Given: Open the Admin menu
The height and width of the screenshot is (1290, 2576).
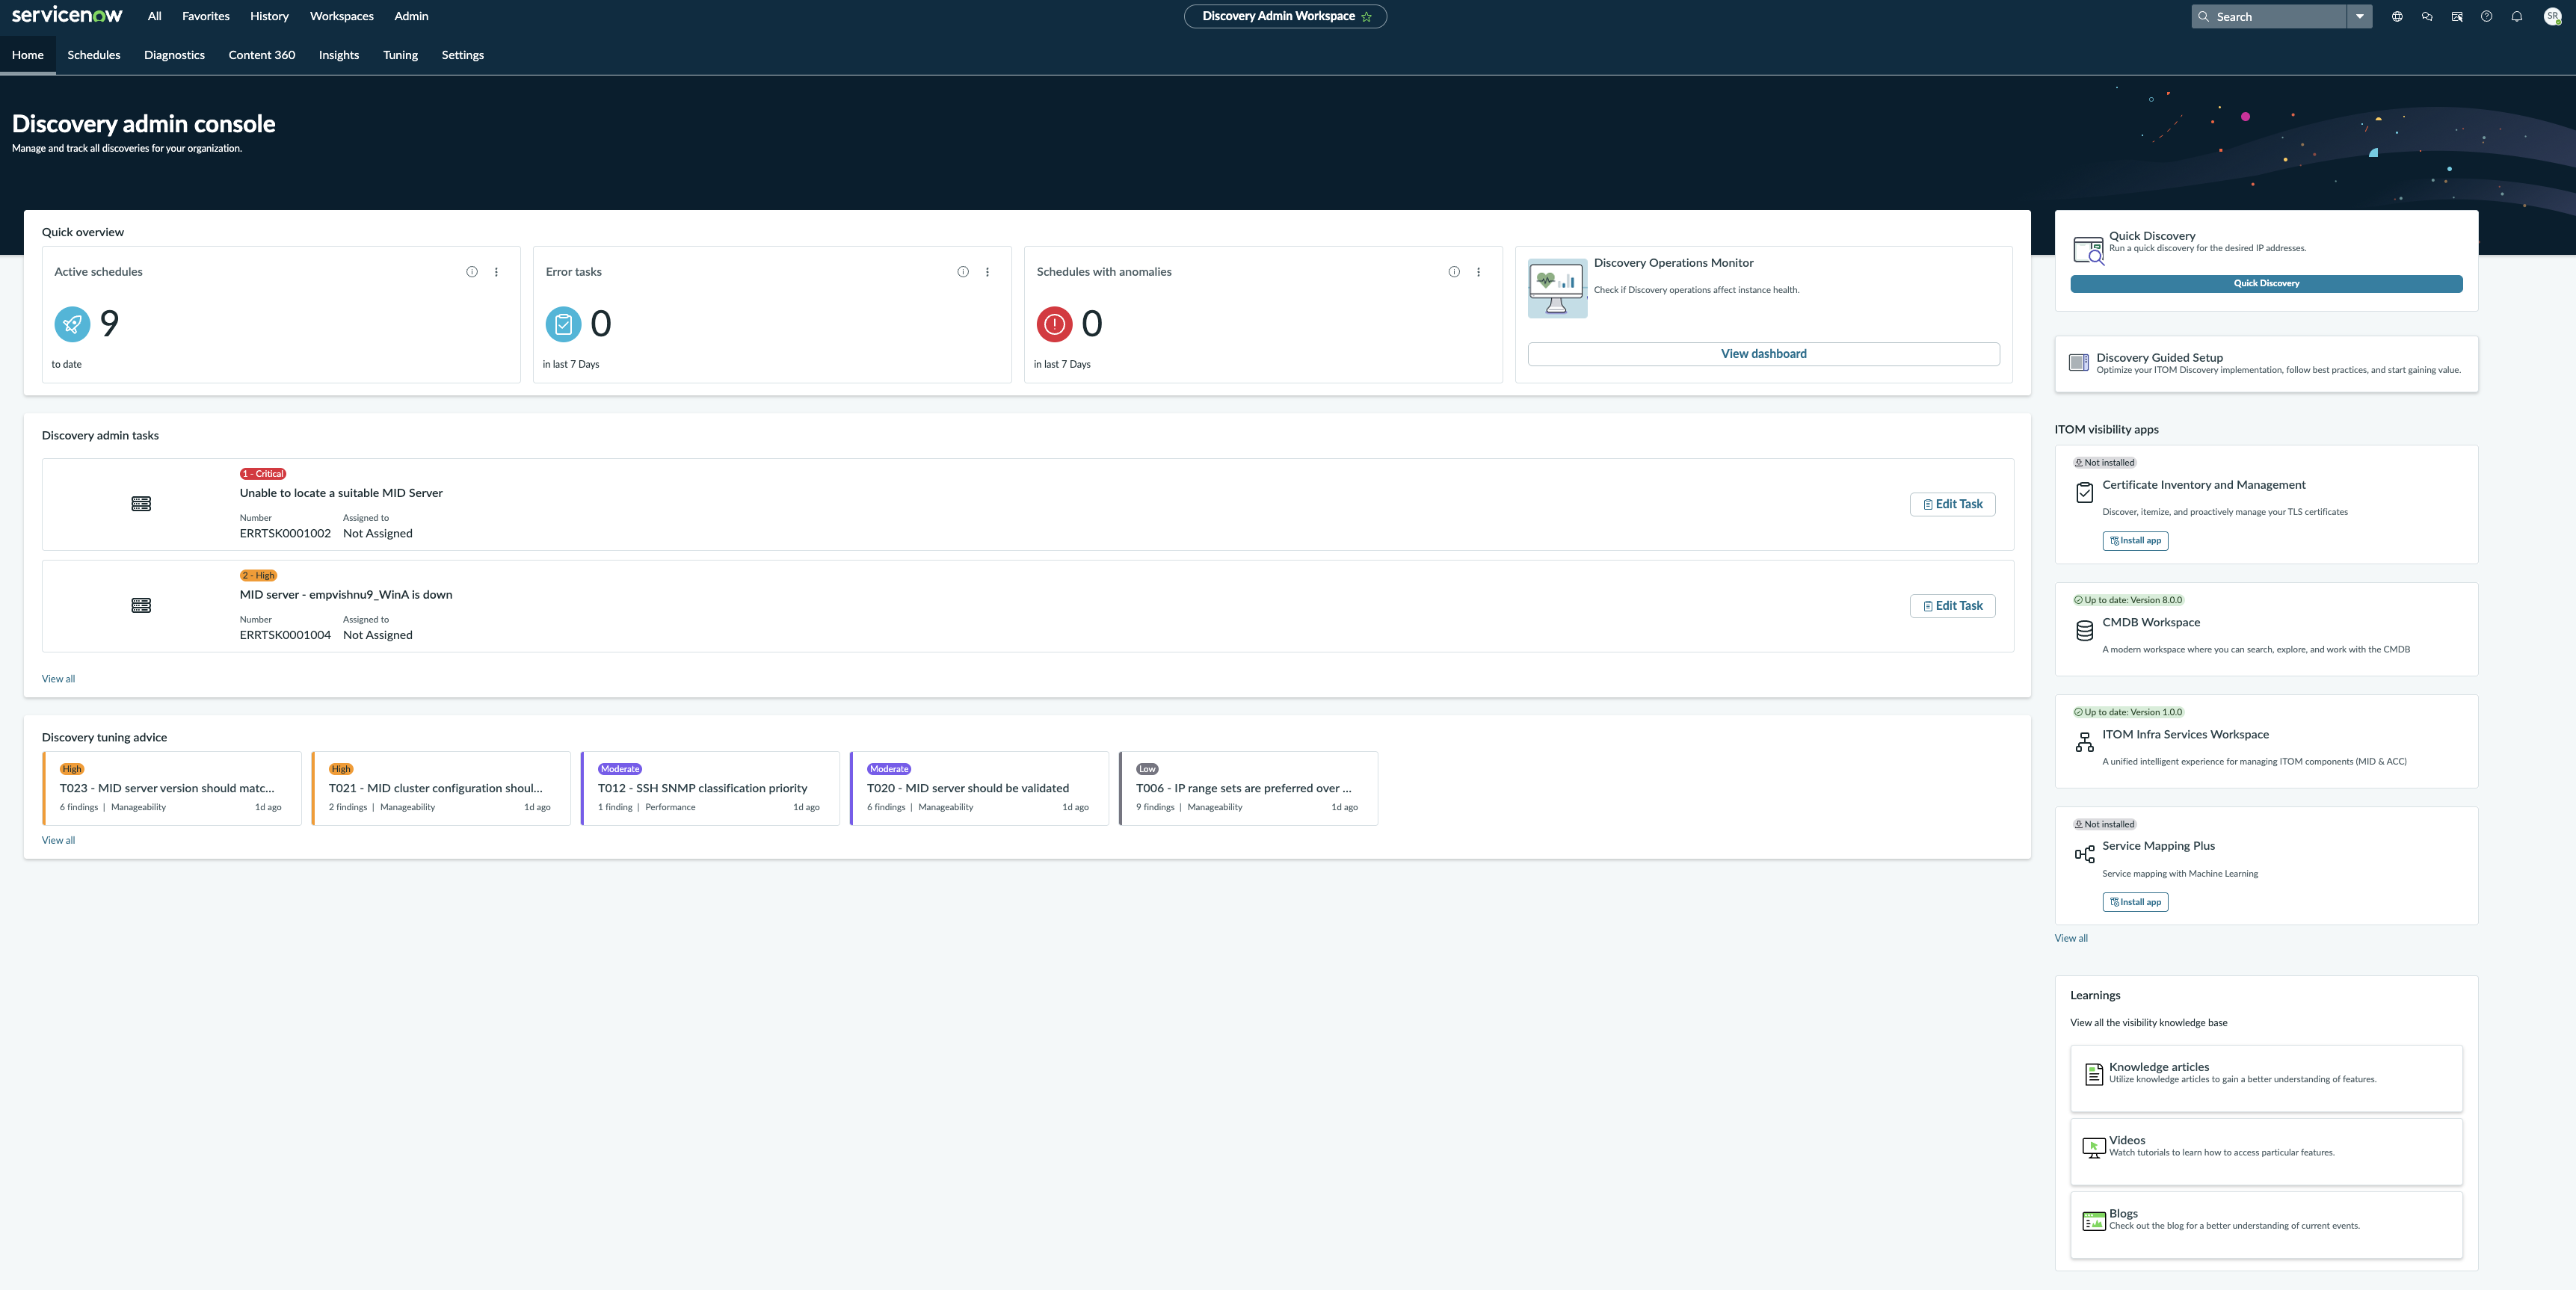Looking at the screenshot, I should (411, 16).
